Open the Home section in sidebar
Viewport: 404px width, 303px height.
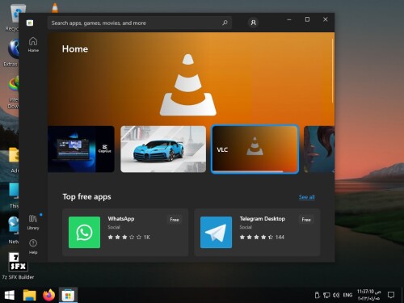point(33,44)
